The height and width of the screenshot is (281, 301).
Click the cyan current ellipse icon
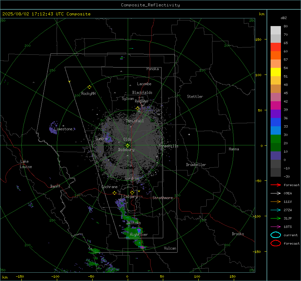(x=276, y=235)
